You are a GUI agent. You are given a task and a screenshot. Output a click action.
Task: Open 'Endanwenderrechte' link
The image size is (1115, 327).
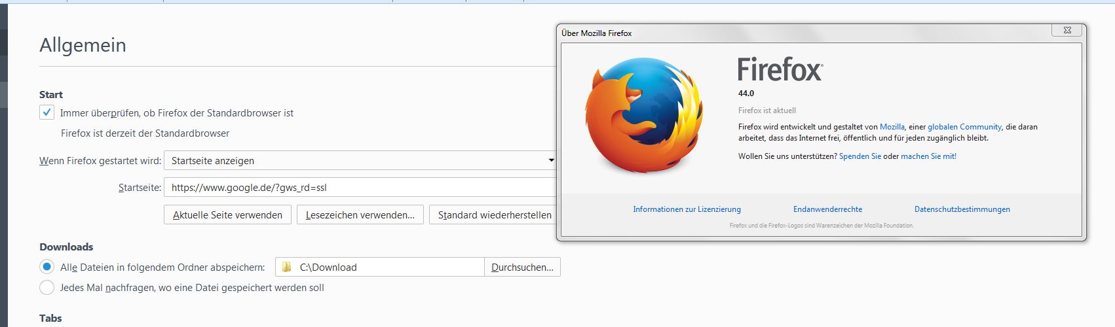click(827, 209)
